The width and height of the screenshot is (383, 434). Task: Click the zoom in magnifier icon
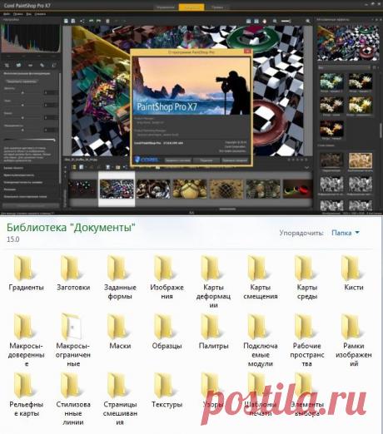point(308,21)
